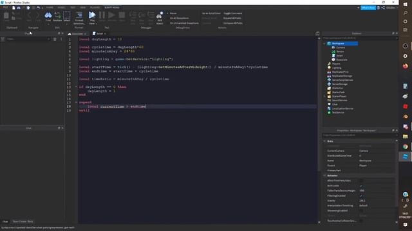
Task: Open Windows Start button on taskbar
Action: (406, 4)
